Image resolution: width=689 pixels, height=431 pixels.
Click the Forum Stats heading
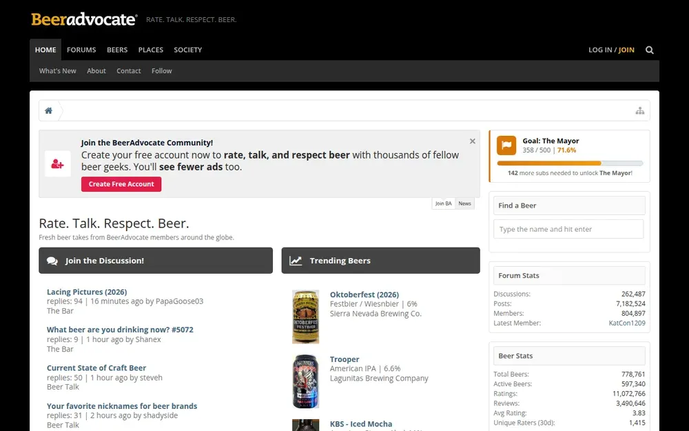point(519,276)
